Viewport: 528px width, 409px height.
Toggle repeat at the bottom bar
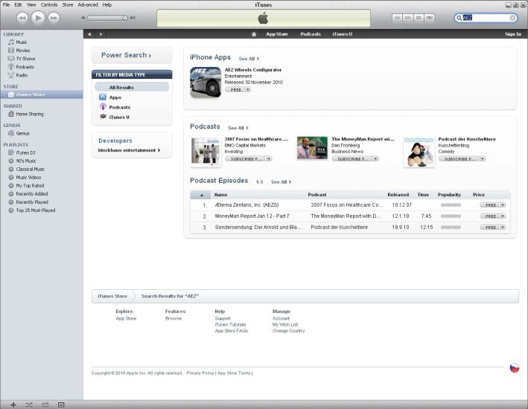[x=45, y=405]
